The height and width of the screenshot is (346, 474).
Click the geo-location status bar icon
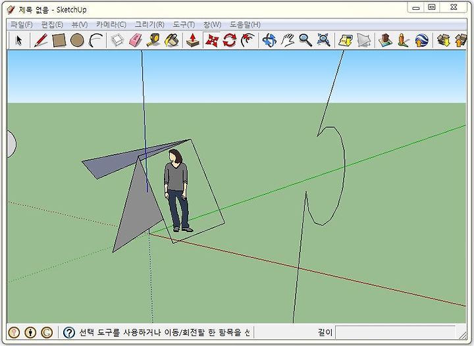14,332
